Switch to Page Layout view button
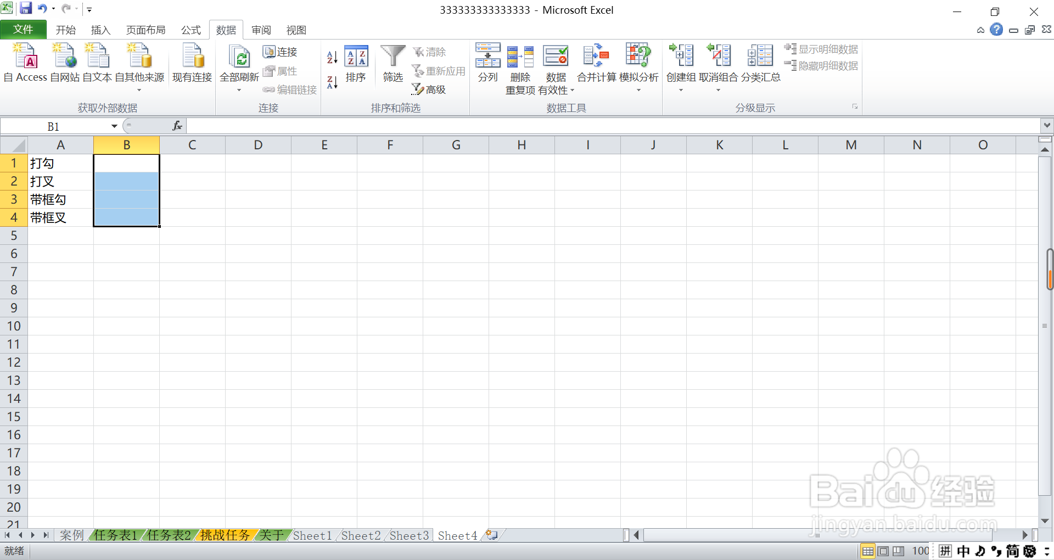 pos(883,551)
